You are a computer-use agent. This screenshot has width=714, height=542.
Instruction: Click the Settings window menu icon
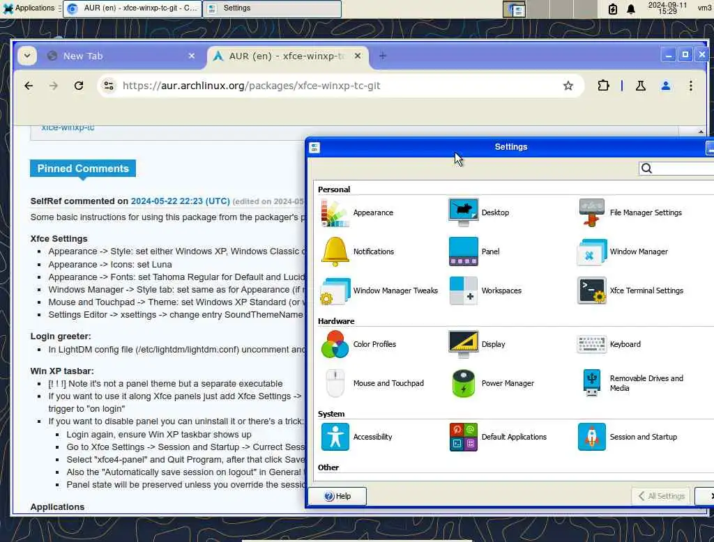pos(314,148)
